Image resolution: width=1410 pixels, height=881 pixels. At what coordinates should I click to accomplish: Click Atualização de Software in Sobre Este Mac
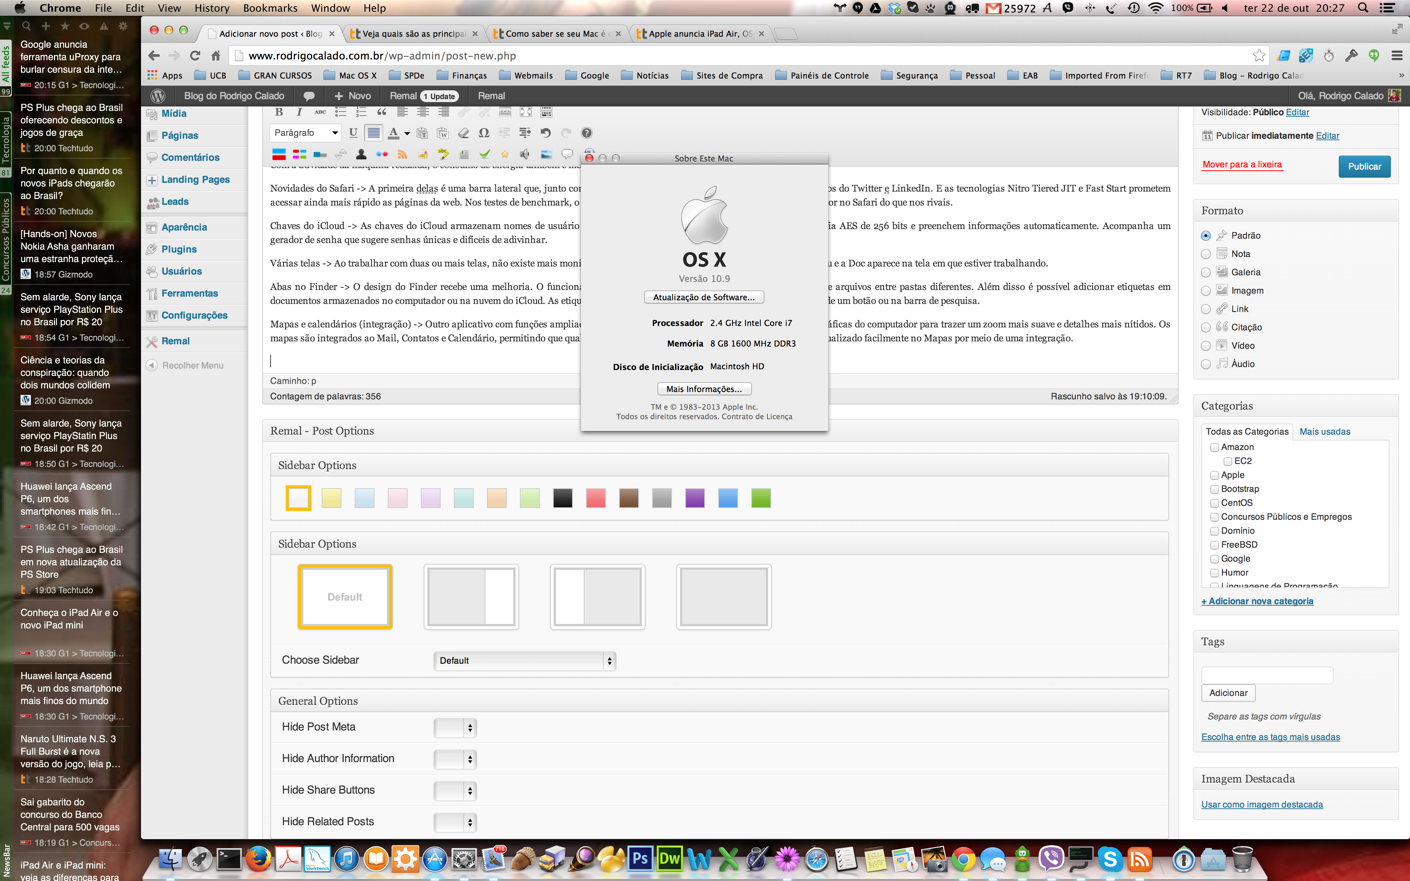point(703,298)
